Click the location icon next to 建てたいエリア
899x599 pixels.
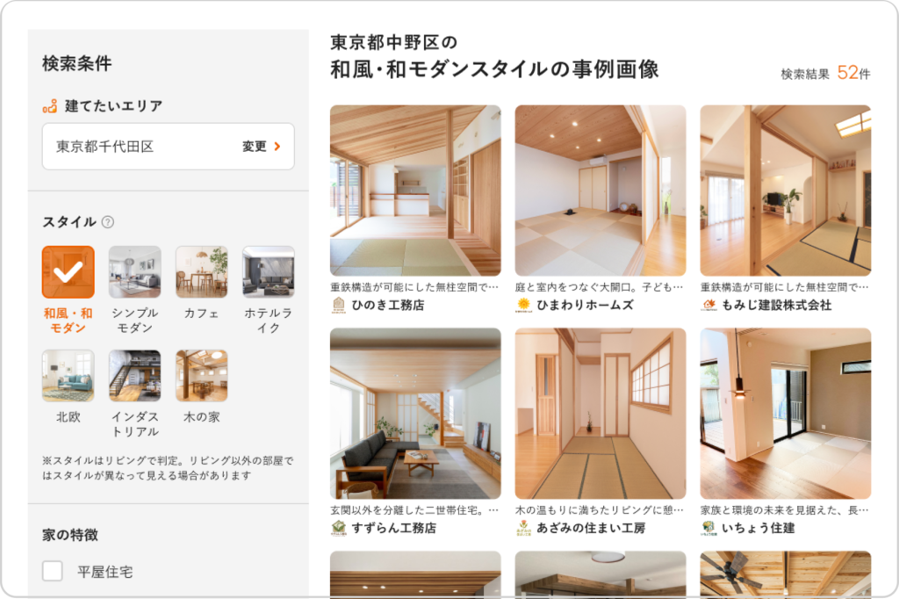(50, 106)
